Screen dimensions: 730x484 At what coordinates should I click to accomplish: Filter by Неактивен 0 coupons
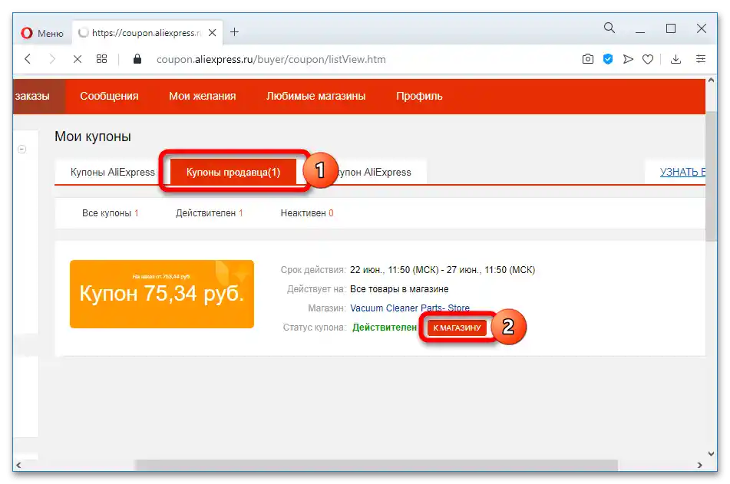pos(307,213)
